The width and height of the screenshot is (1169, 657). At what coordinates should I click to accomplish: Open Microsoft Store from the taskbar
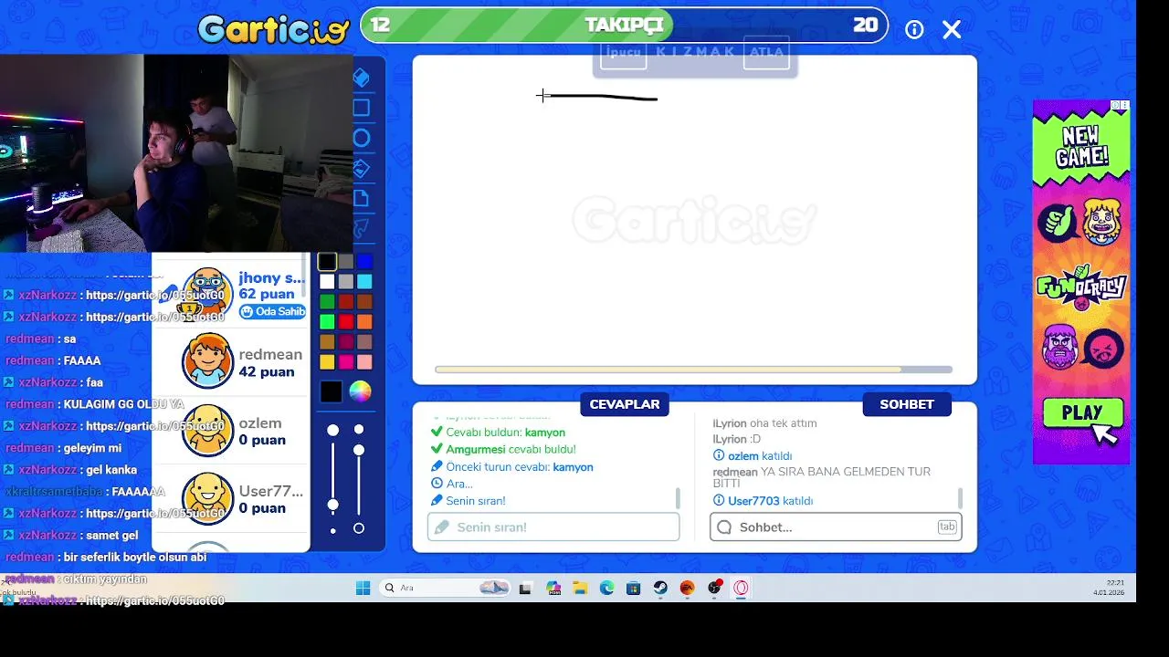tap(633, 588)
